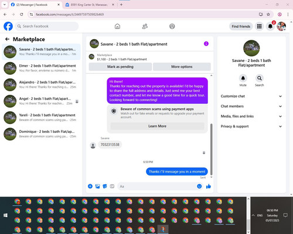This screenshot has width=293, height=234.
Task: Click the 'Thanks i'll message you' bubble
Action: tap(177, 171)
